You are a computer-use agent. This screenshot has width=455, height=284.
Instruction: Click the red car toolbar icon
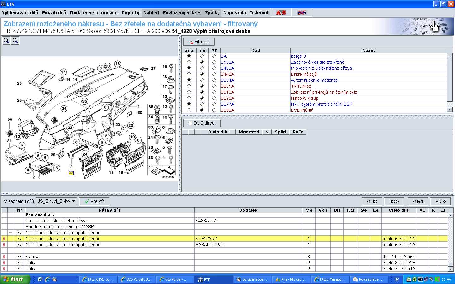click(281, 13)
